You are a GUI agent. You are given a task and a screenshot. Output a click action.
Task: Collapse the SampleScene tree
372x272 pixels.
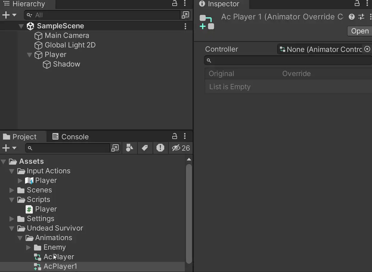(21, 26)
